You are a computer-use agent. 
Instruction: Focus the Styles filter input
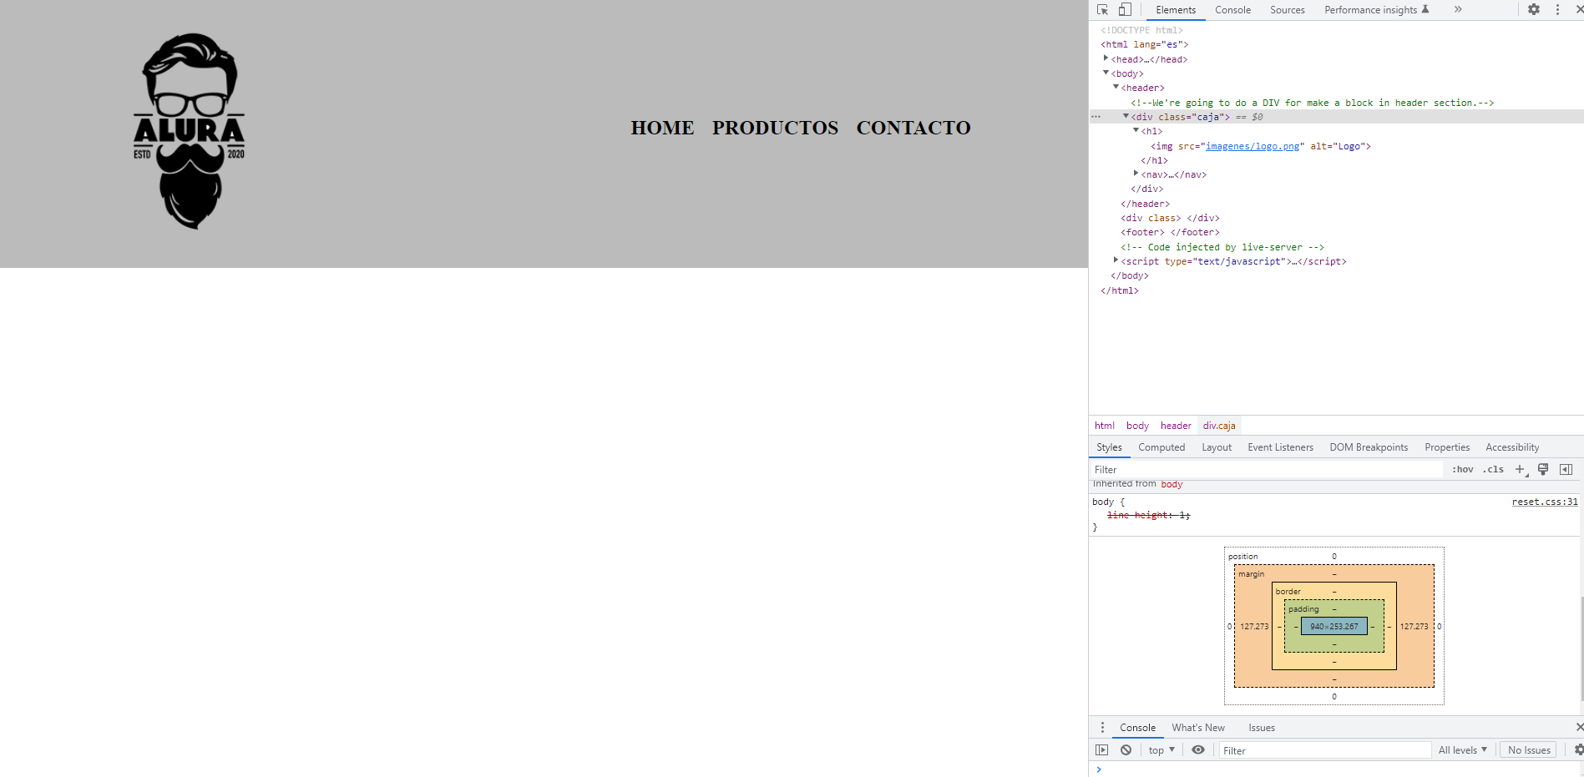1267,470
